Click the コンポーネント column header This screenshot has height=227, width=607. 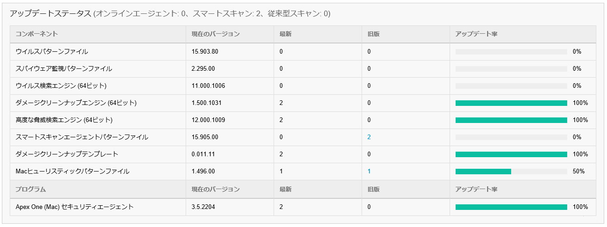37,34
